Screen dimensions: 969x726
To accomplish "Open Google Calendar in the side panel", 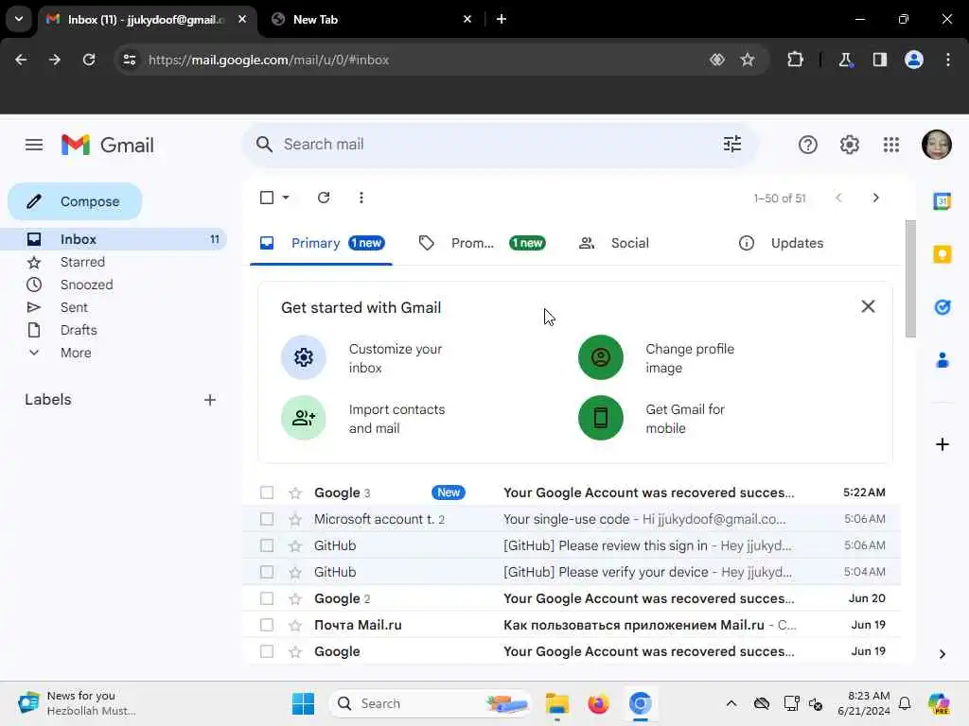I will 942,201.
